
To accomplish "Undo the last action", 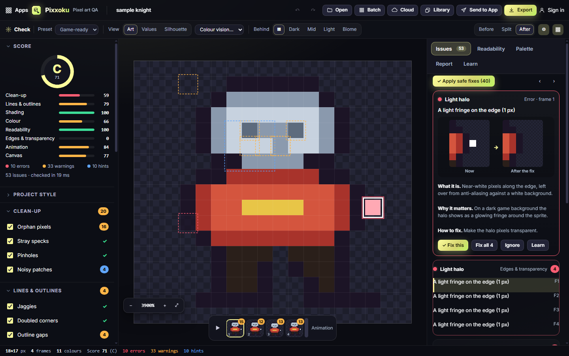I will [x=298, y=10].
